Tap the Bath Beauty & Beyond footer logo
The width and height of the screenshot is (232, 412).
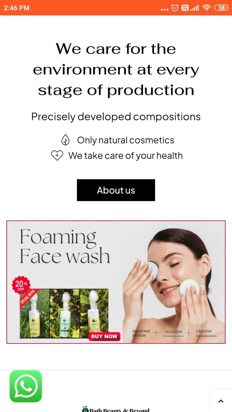tap(116, 409)
